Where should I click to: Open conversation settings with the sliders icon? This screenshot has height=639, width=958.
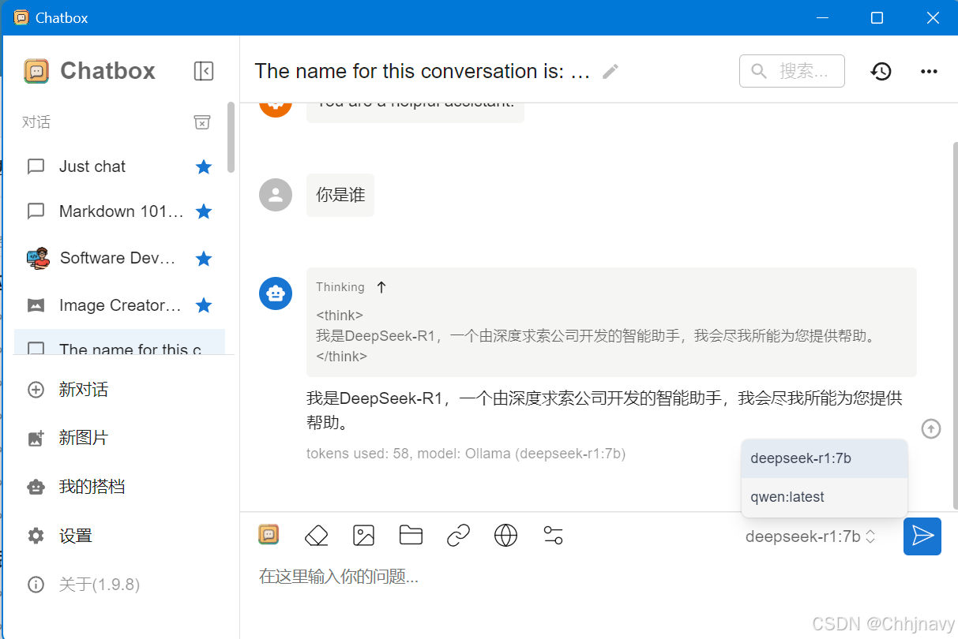(553, 536)
